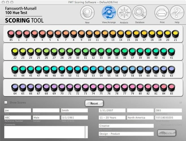Select the misplaced cap number 39

point(140,52)
